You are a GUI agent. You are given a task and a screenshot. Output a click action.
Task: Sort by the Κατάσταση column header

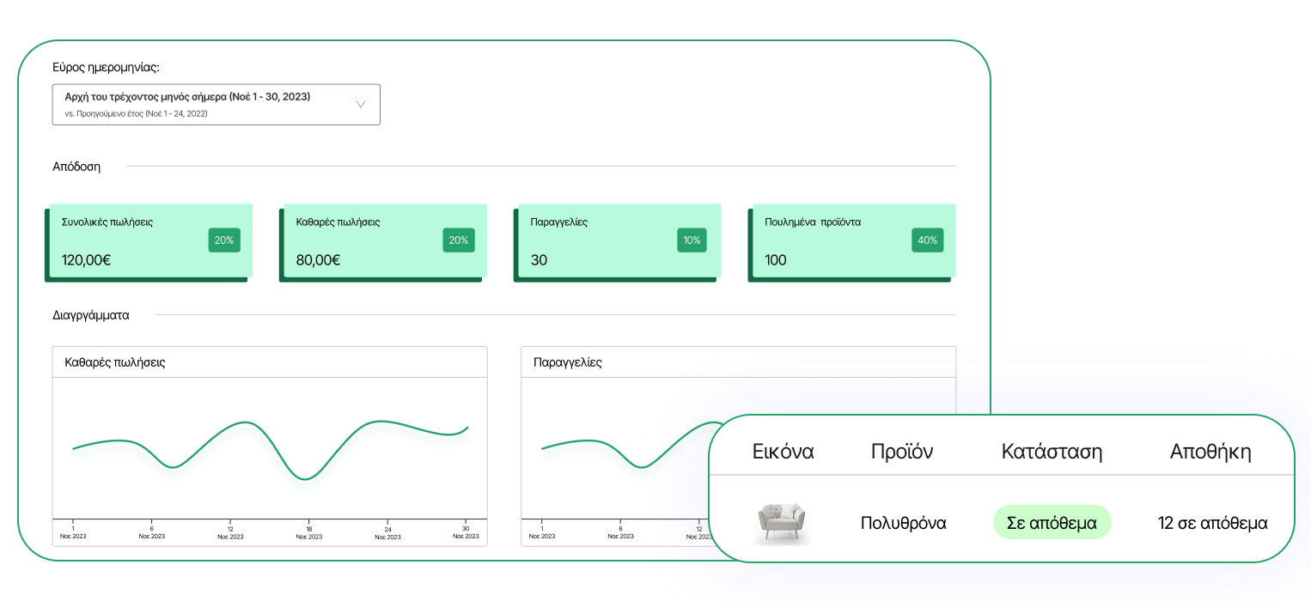click(x=1052, y=452)
